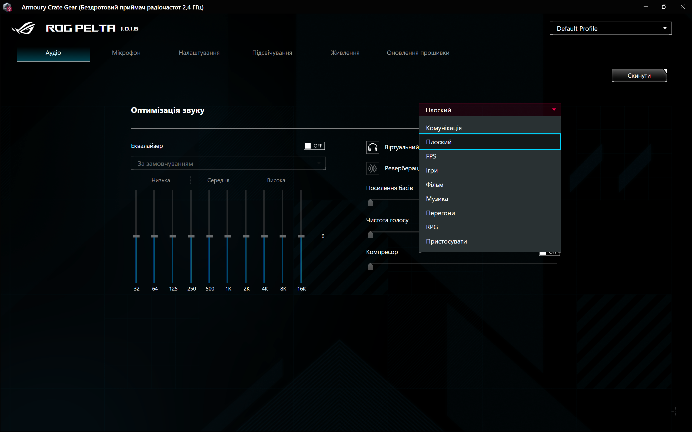Click the 500 Hz equalizer slider handle
The width and height of the screenshot is (692, 432).
click(209, 236)
